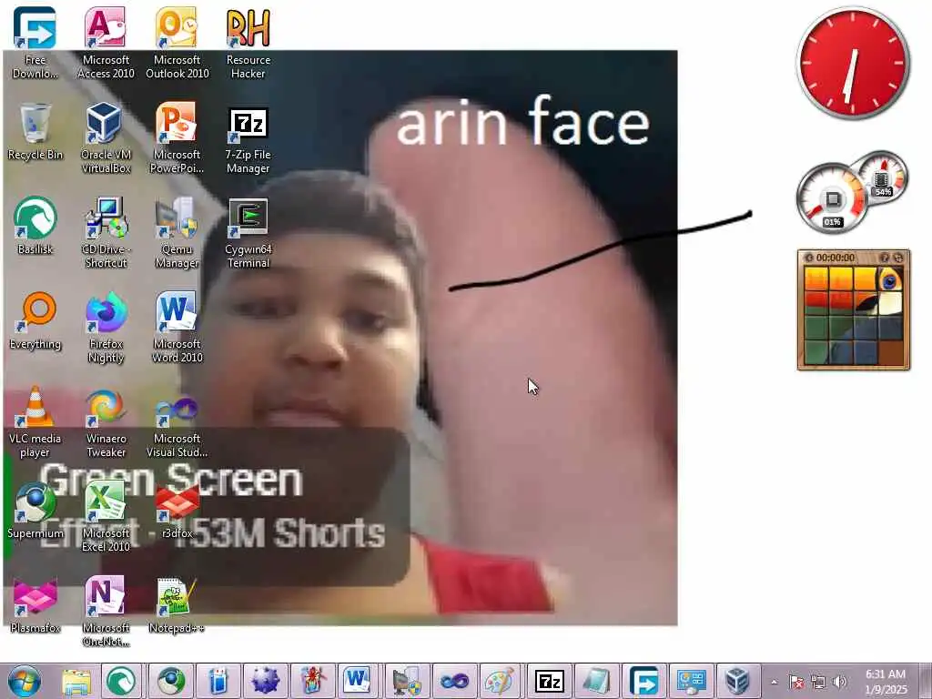Click the purple spiky ball taskbar icon
932x699 pixels.
pyautogui.click(x=265, y=681)
